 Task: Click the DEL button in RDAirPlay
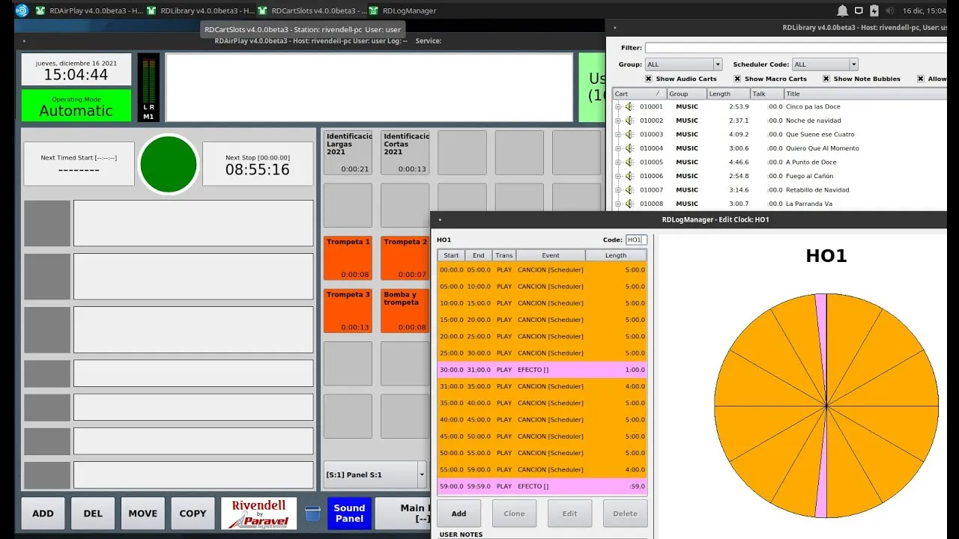[x=93, y=514]
